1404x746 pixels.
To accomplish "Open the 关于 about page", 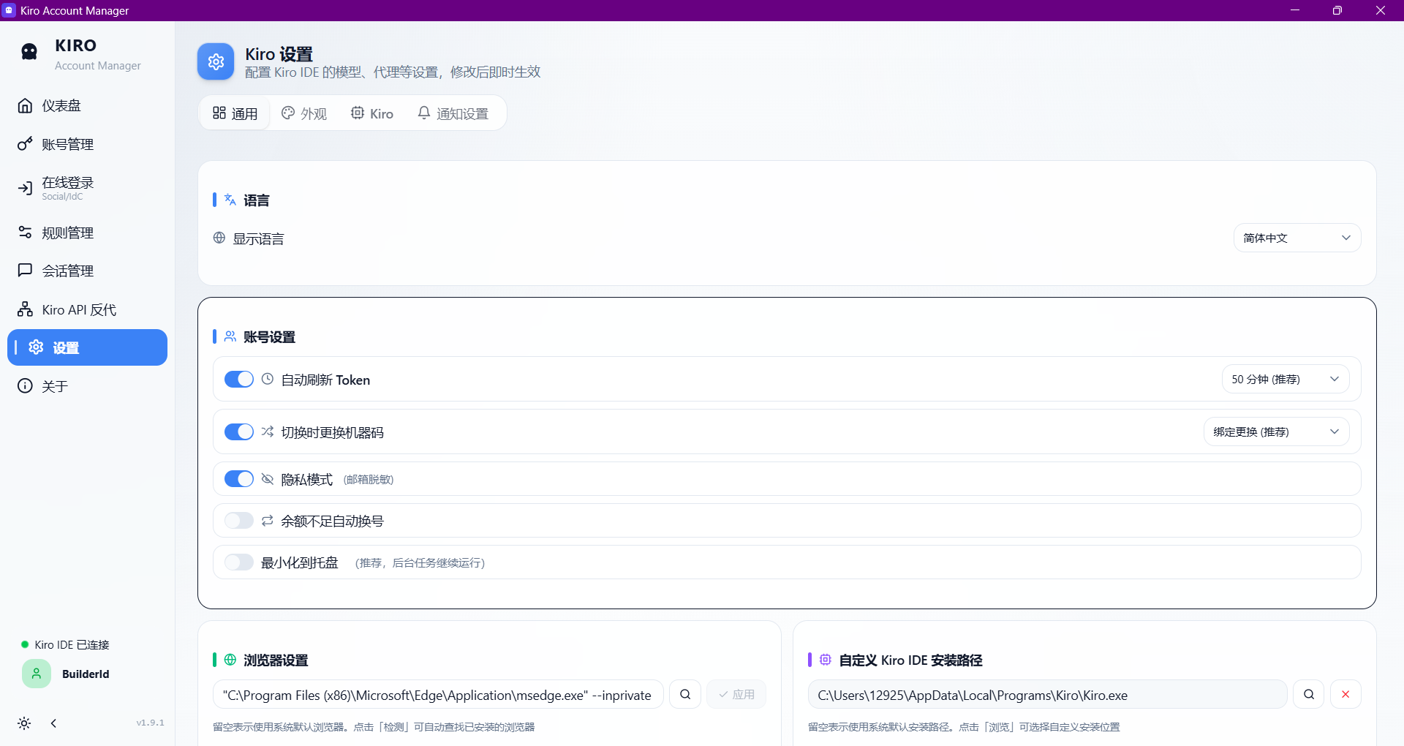I will tap(87, 386).
